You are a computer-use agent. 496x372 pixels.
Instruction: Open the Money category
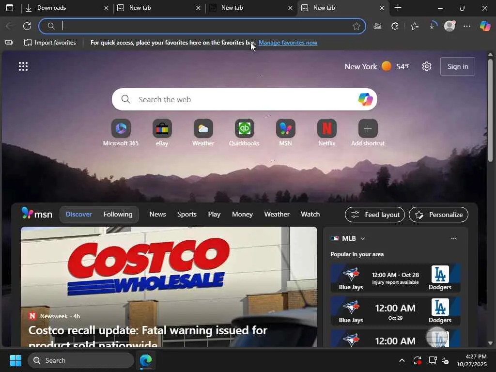(x=242, y=214)
